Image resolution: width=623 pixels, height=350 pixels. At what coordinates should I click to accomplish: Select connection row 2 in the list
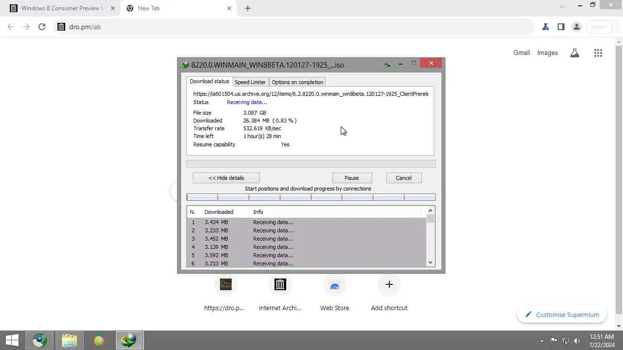[307, 230]
